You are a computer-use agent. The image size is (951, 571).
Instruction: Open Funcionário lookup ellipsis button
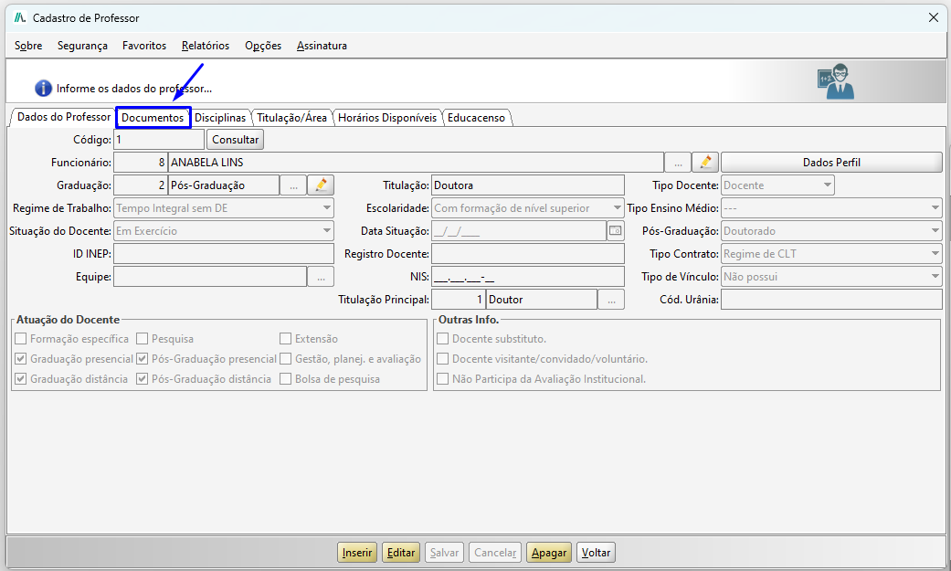(x=678, y=163)
